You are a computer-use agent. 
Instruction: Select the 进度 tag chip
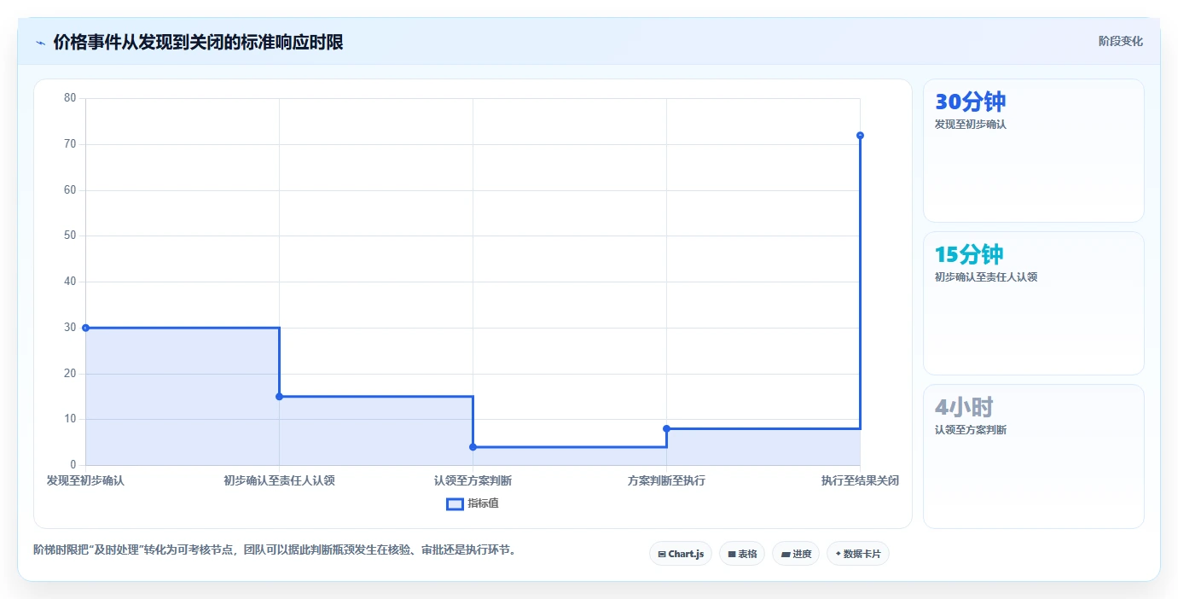coord(796,554)
